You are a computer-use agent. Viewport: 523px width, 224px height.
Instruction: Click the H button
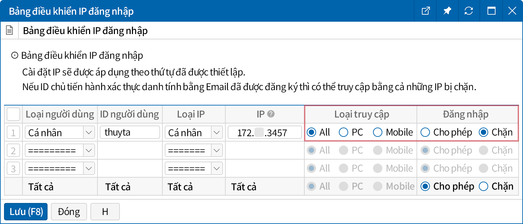pyautogui.click(x=105, y=212)
